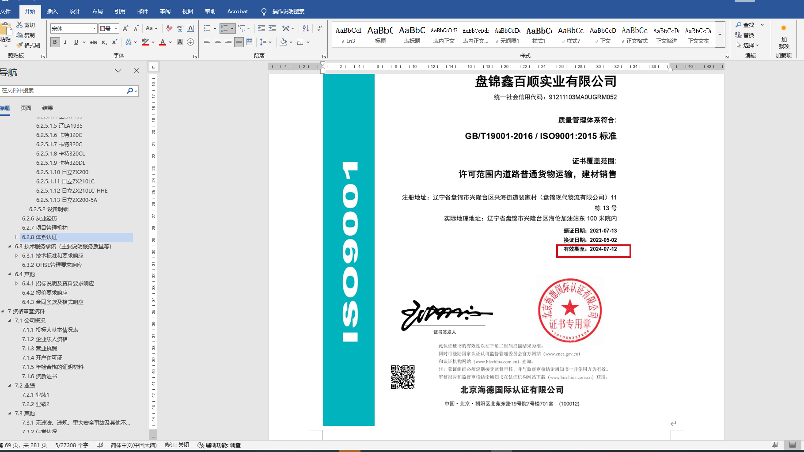Open the 选择 select dropdown
This screenshot has height=452, width=804.
[x=747, y=45]
